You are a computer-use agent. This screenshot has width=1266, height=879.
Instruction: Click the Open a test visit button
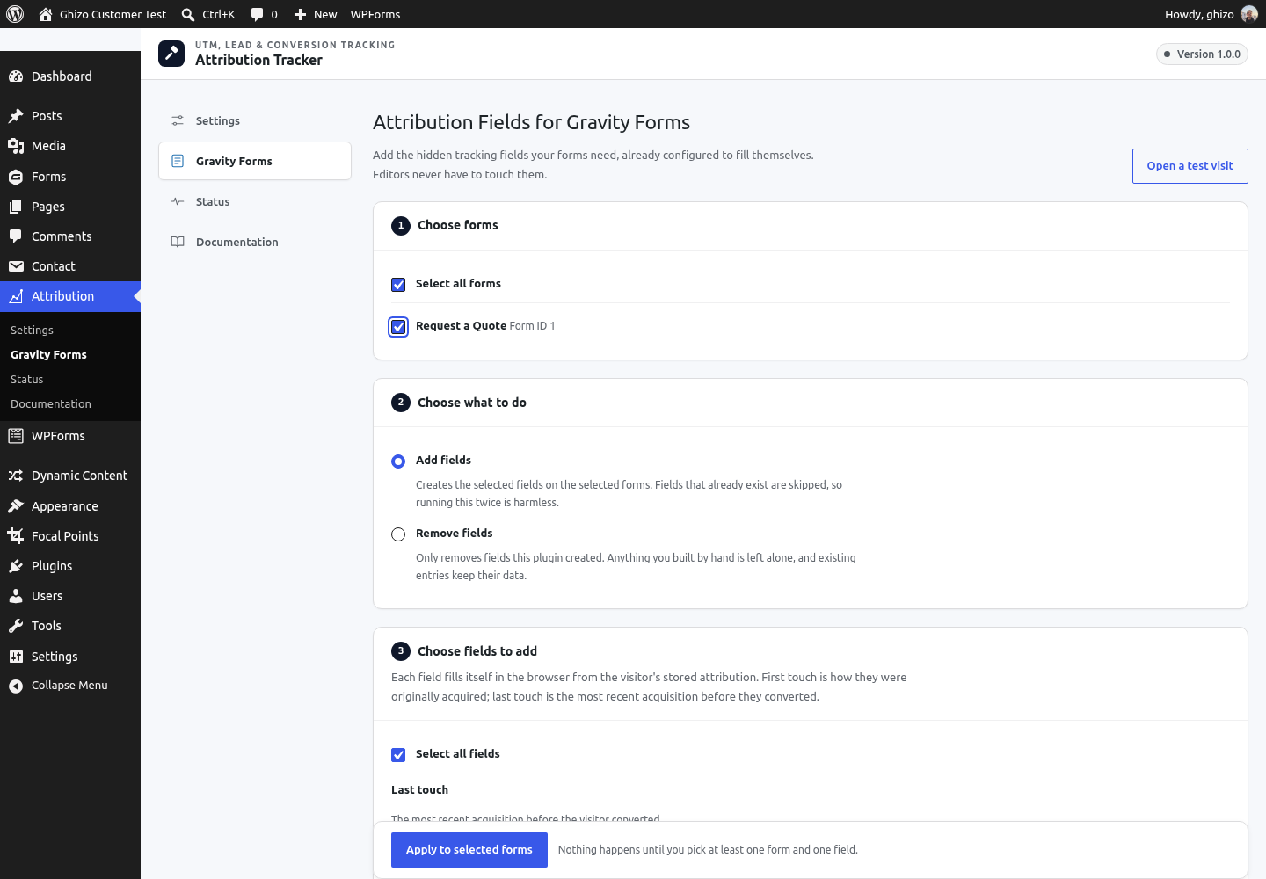click(1190, 166)
